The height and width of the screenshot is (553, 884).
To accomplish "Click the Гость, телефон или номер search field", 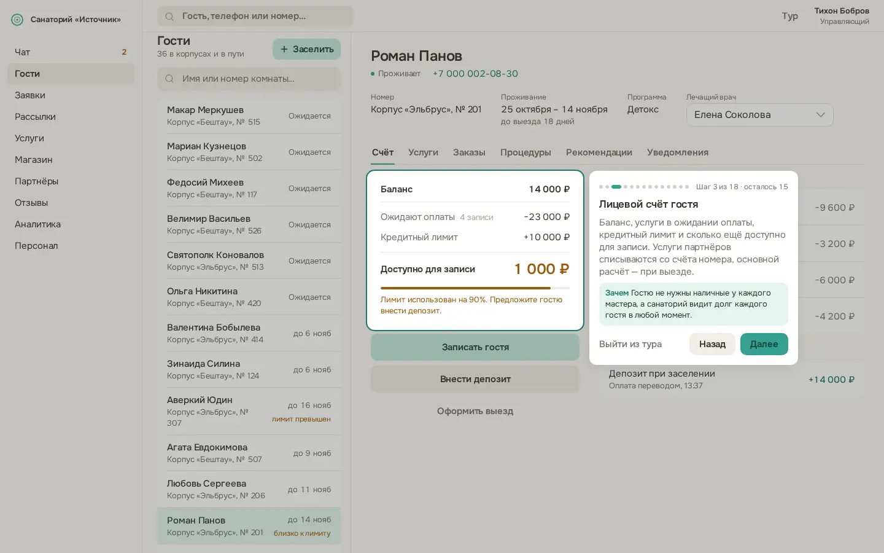I will [255, 17].
